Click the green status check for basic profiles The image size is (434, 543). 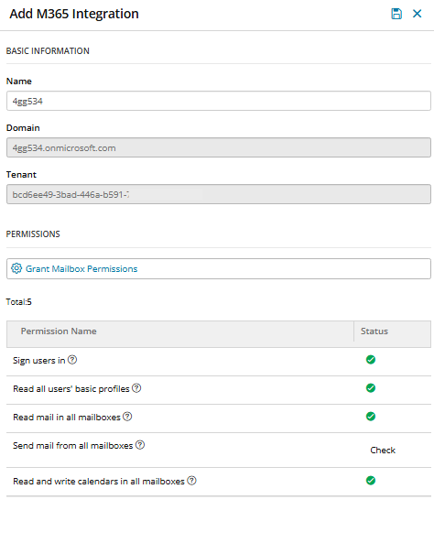tap(371, 388)
